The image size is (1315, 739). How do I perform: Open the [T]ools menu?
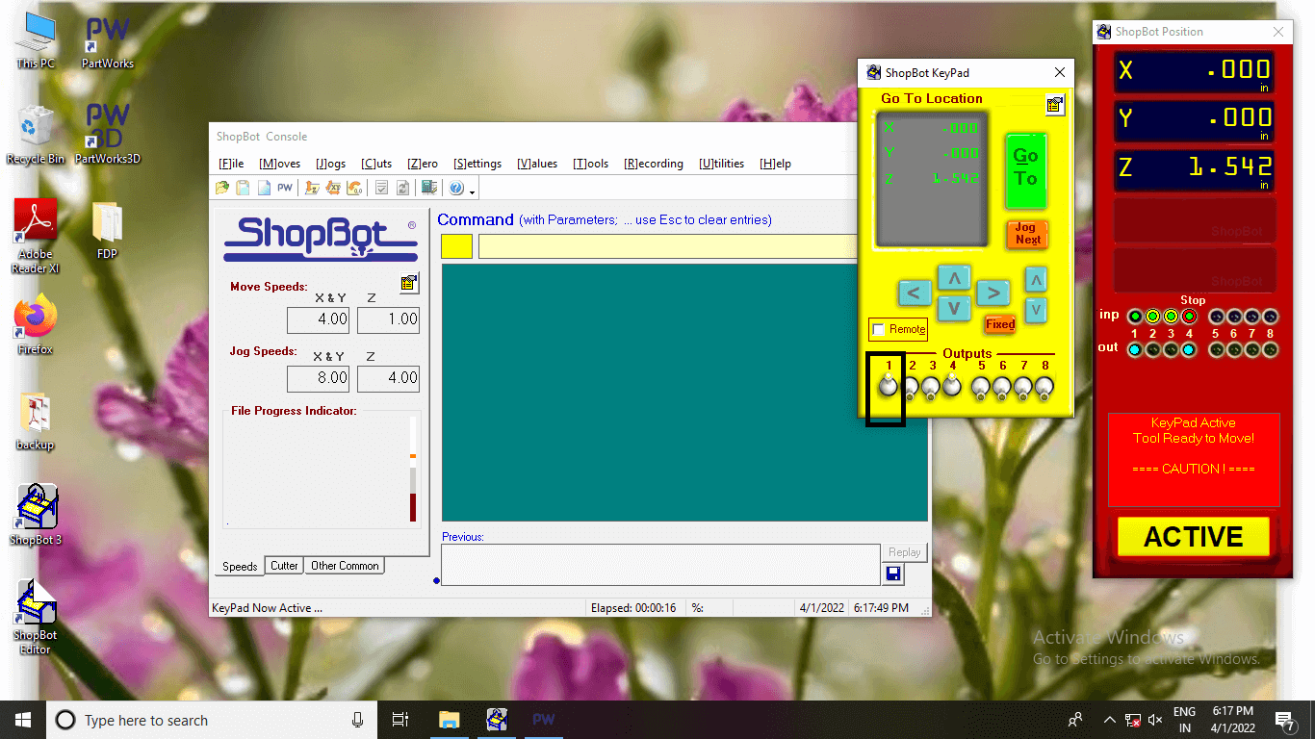[591, 164]
